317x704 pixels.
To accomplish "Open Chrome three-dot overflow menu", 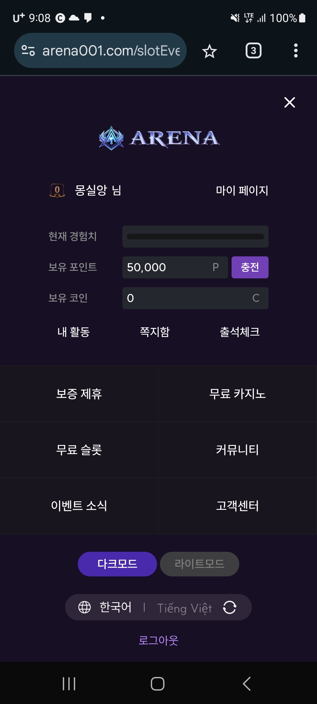I will (296, 51).
